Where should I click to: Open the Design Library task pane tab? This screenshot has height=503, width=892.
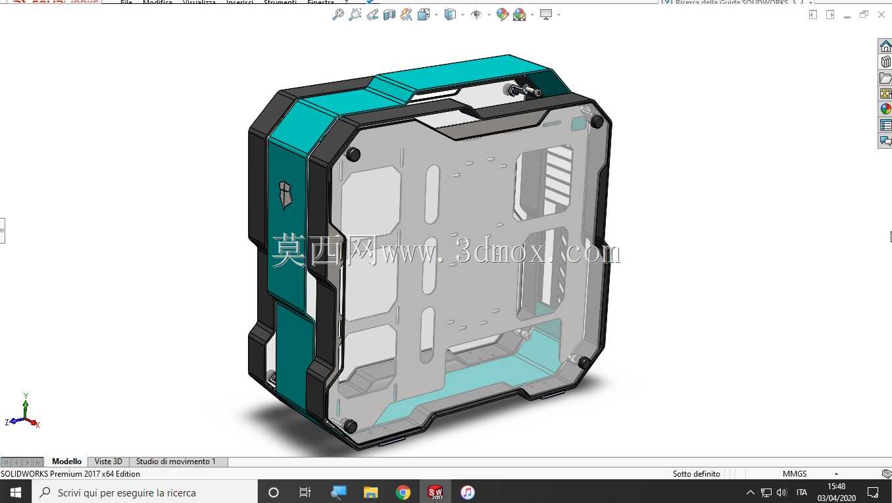click(x=885, y=62)
